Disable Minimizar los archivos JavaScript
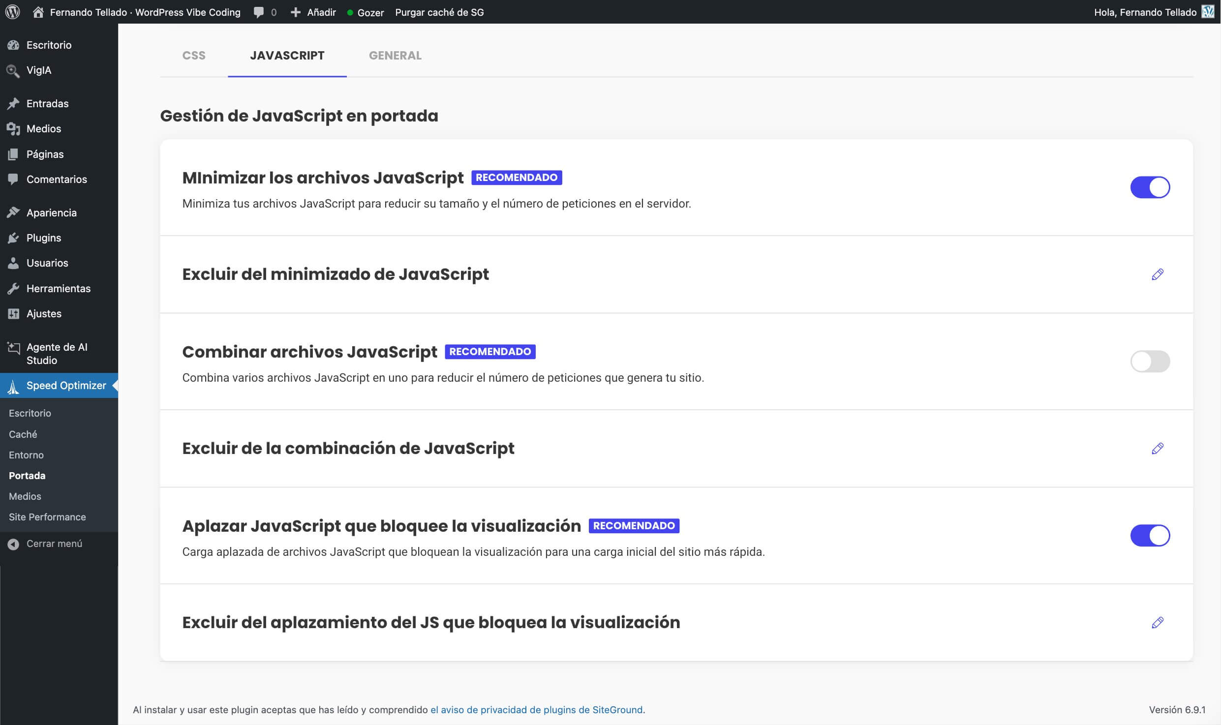 1151,187
